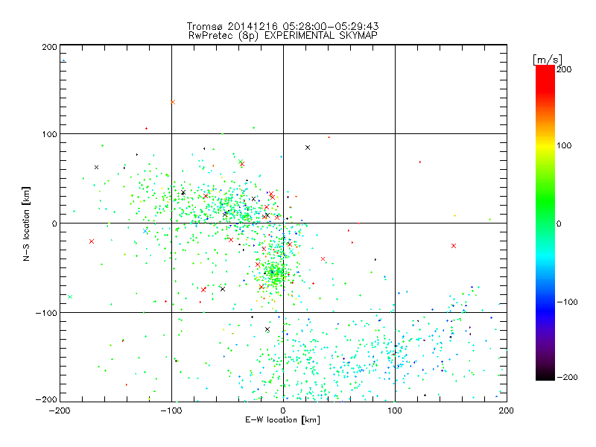Viewport: 596px width, 447px height.
Task: Click the '-100' tick label on the N-S axis
Action: 46,313
